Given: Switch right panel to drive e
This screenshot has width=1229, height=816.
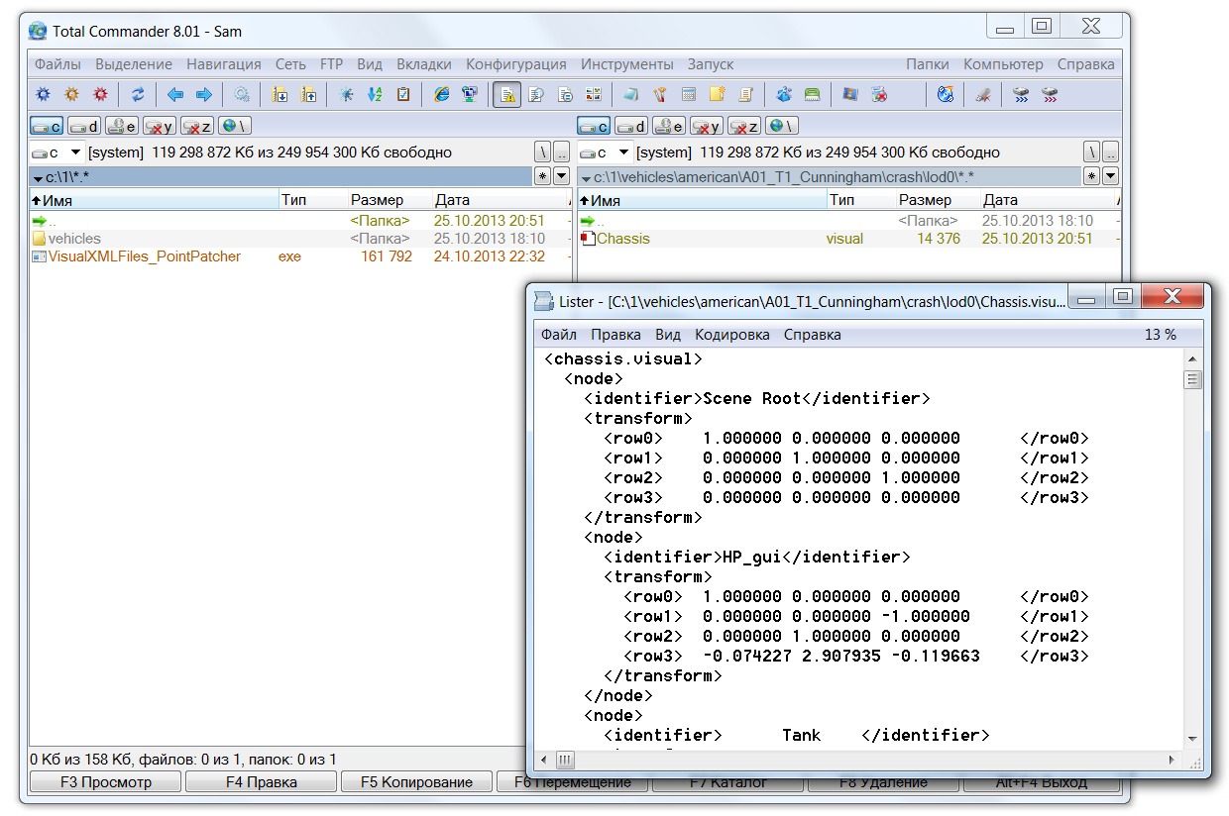Looking at the screenshot, I should 669,126.
